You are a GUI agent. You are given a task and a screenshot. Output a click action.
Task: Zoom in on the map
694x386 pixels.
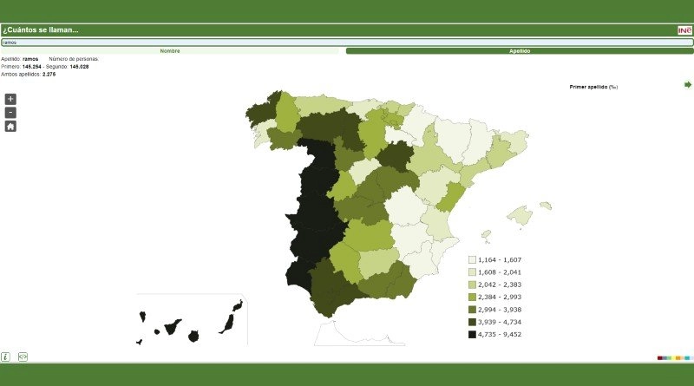tap(10, 99)
